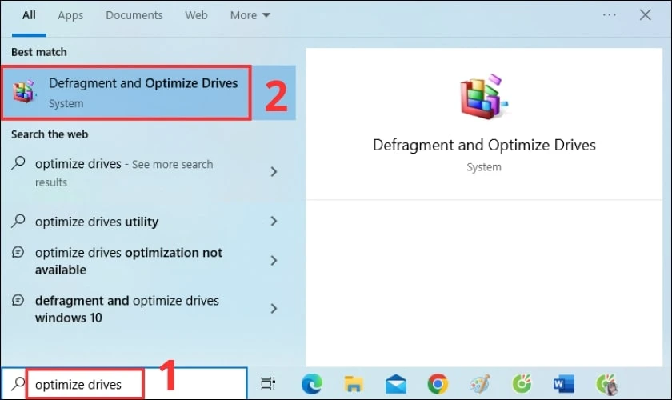672x400 pixels.
Task: Expand arrow for optimization not available suggestion
Action: [274, 261]
